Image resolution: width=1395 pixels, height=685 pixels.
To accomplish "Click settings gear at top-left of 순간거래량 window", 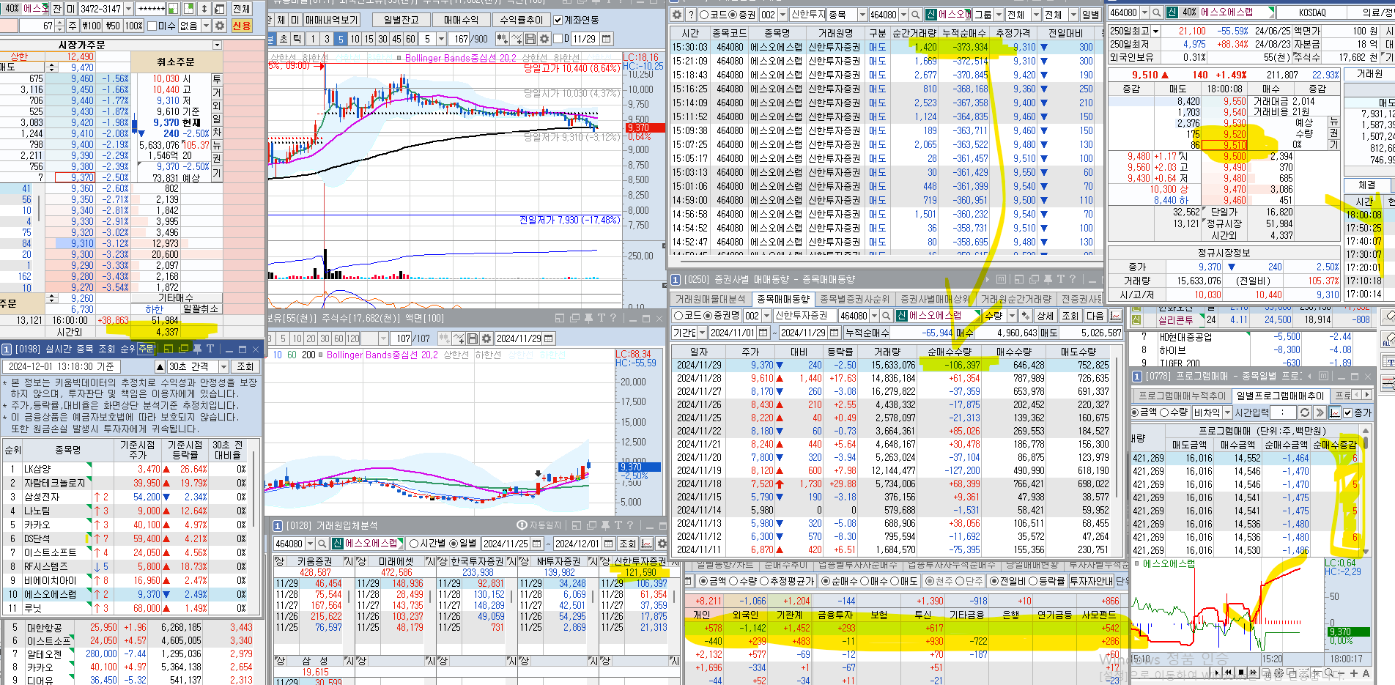I will [677, 15].
